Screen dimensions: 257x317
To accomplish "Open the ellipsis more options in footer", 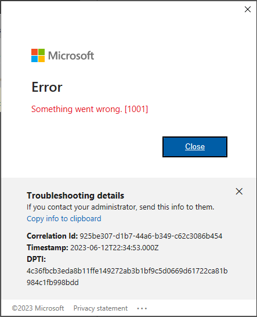I will point(142,309).
